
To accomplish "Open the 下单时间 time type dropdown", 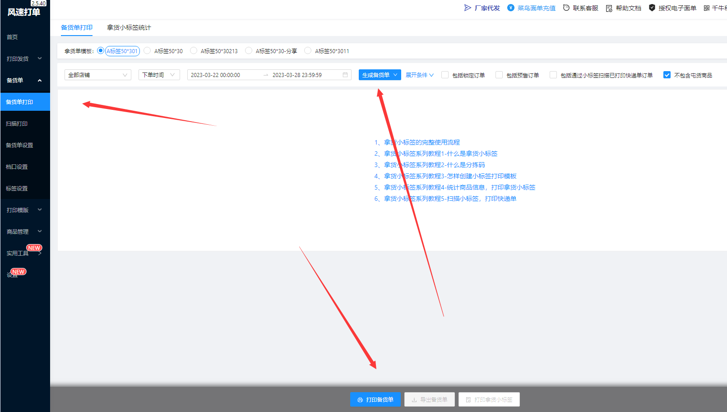I will (x=159, y=75).
